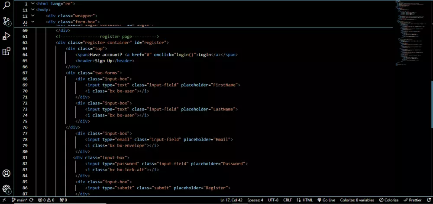The image size is (433, 204).
Task: Collapse the form-box div chevron on line 33
Action: click(x=33, y=22)
